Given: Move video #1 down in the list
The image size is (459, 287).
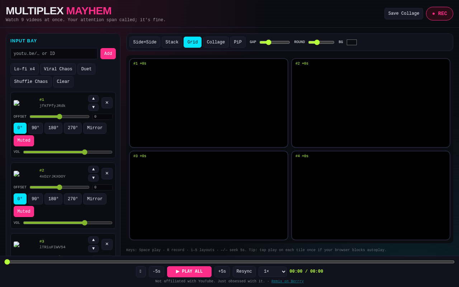Looking at the screenshot, I should tap(93, 107).
